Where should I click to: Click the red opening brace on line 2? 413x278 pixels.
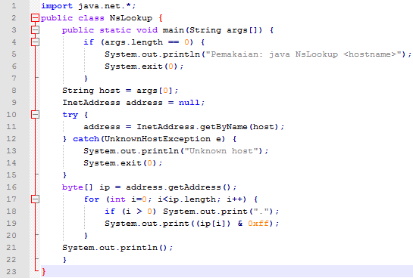click(x=161, y=18)
